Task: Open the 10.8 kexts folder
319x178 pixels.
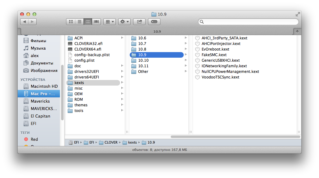Action: point(142,49)
